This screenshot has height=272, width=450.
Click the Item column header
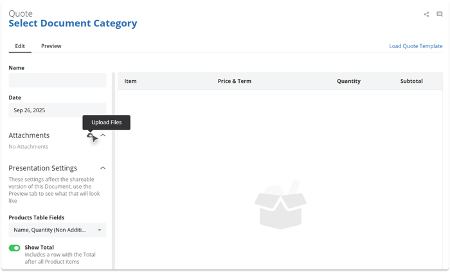[130, 81]
